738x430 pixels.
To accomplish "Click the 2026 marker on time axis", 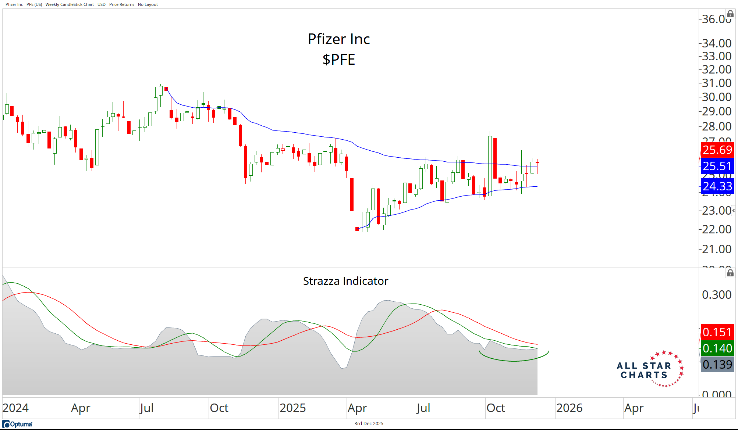I will click(569, 408).
